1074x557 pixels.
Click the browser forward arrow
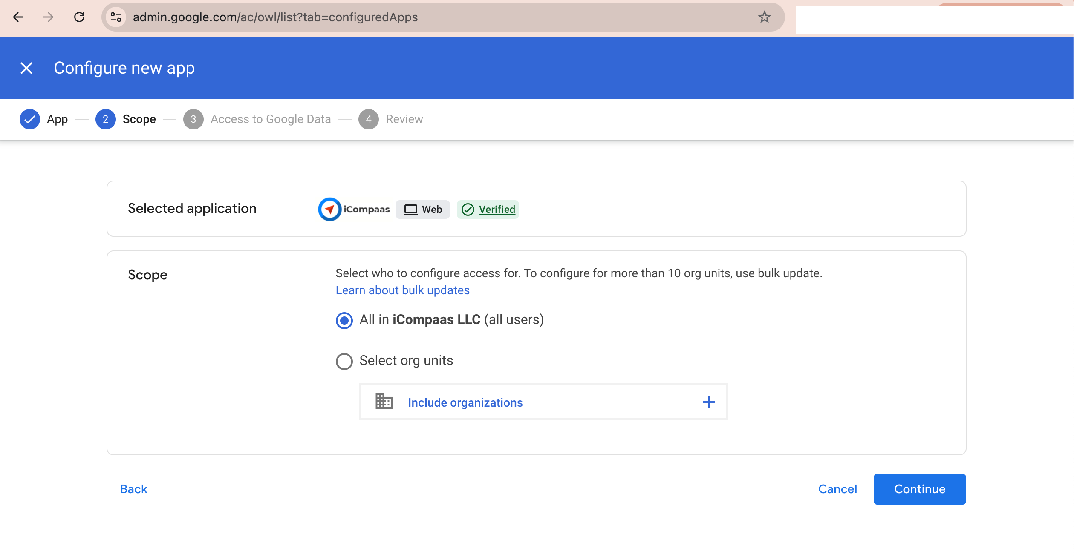click(x=49, y=17)
